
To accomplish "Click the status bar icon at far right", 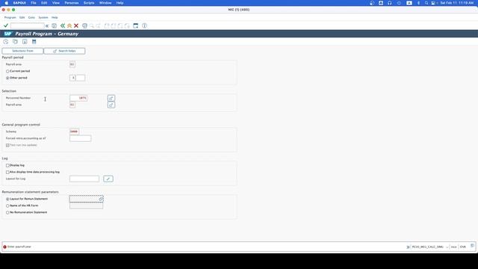I will pos(472,246).
